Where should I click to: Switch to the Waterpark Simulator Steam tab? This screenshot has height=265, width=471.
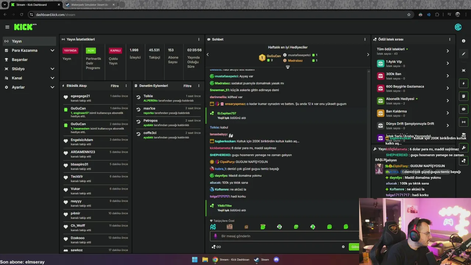click(89, 5)
